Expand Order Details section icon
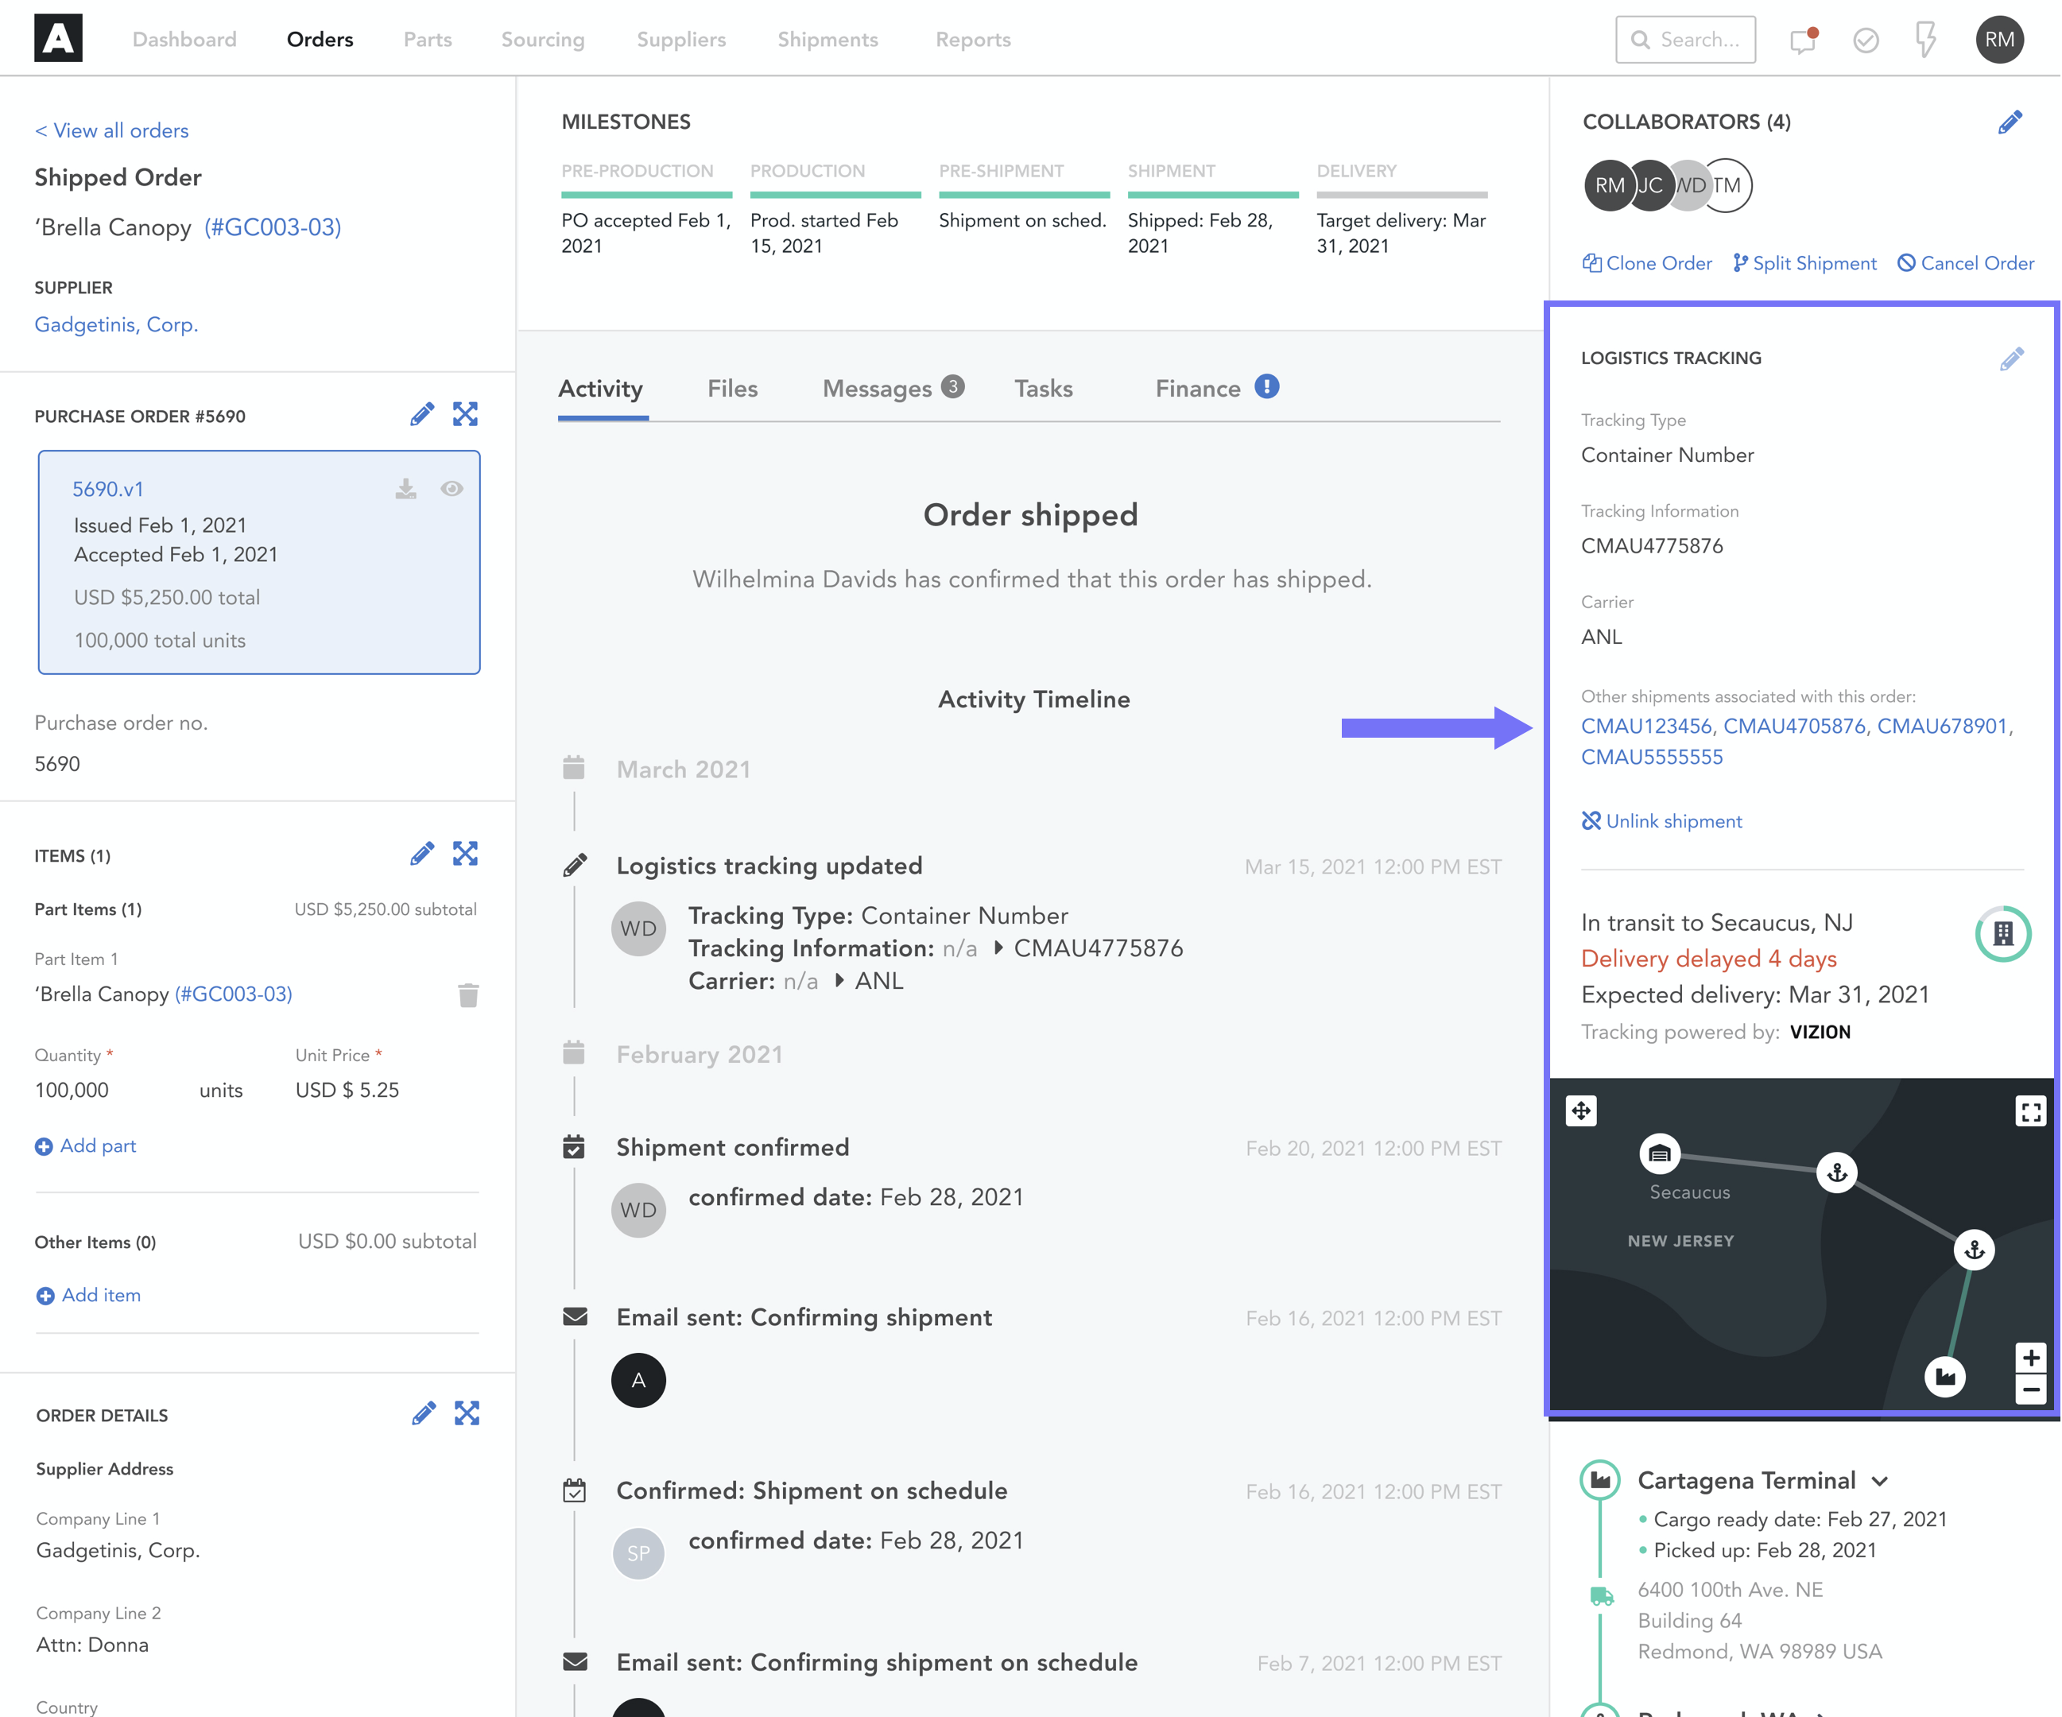Viewport: 2062px width, 1717px height. pyautogui.click(x=467, y=1413)
